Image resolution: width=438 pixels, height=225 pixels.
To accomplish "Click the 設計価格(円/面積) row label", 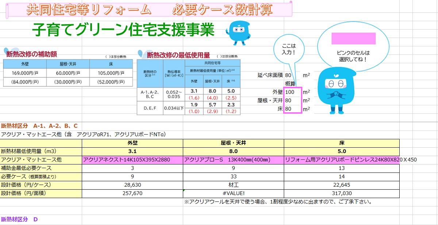I will click(41, 193).
